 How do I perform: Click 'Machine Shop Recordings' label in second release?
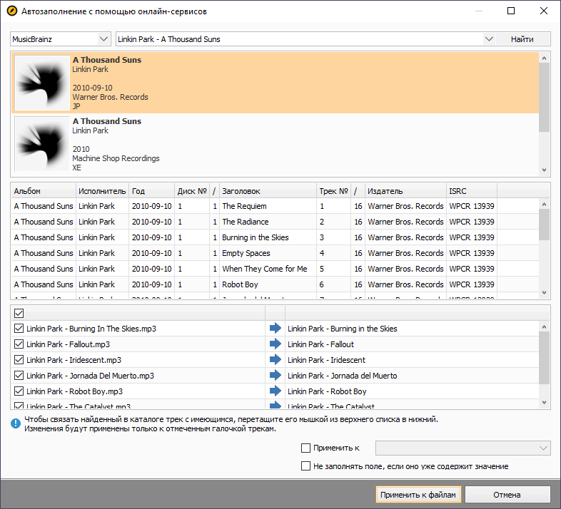coord(116,158)
